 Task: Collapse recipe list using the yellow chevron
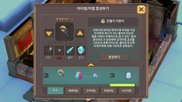91,65
